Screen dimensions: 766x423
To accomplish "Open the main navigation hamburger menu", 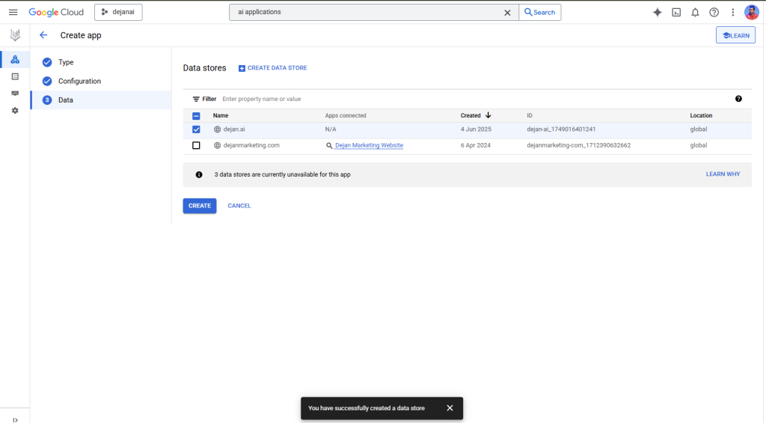I will (x=13, y=12).
